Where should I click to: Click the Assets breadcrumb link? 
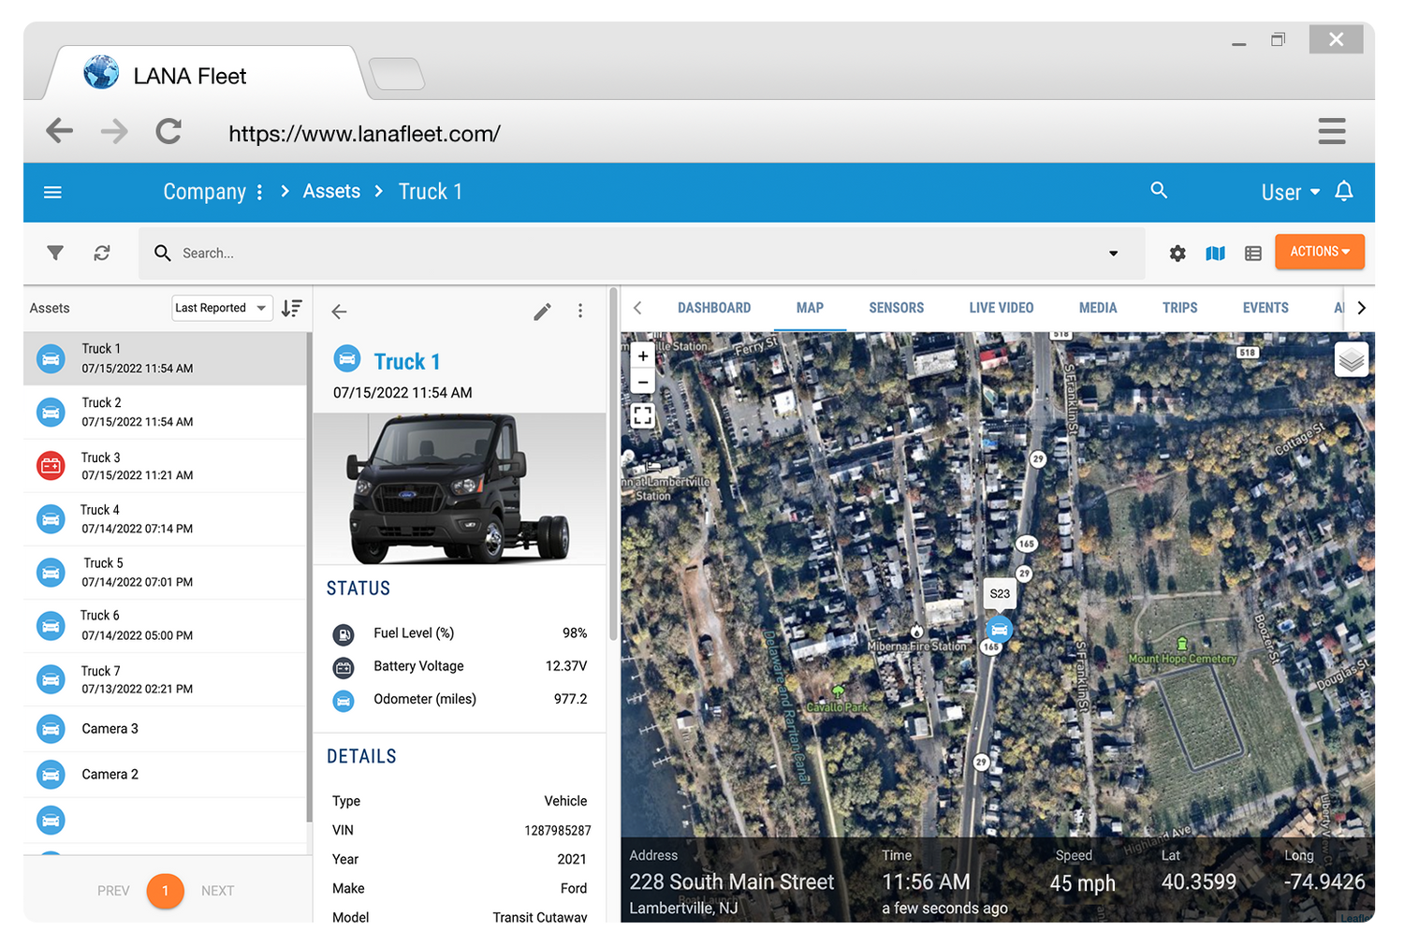(x=331, y=192)
